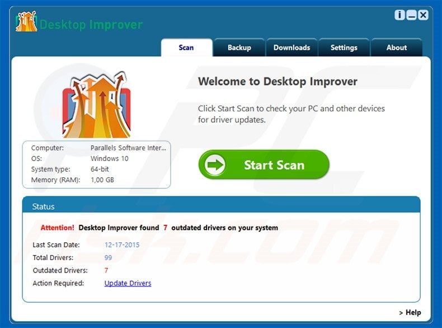
Task: Click the total drivers count 99
Action: point(108,258)
